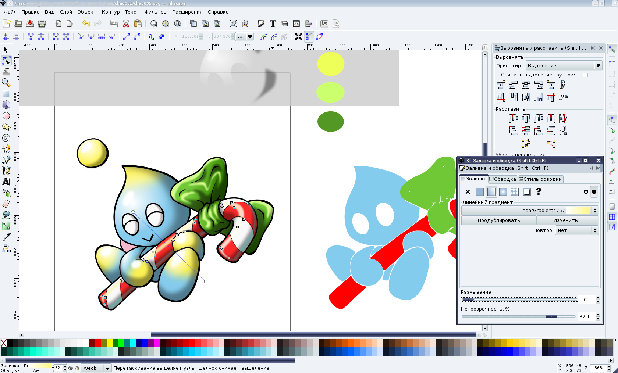The height and width of the screenshot is (373, 618).
Task: Select the Spray tool
Action: click(6, 193)
